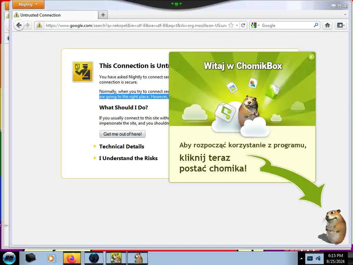
Task: Open the ChomikBox taskbar button
Action: tap(116, 258)
